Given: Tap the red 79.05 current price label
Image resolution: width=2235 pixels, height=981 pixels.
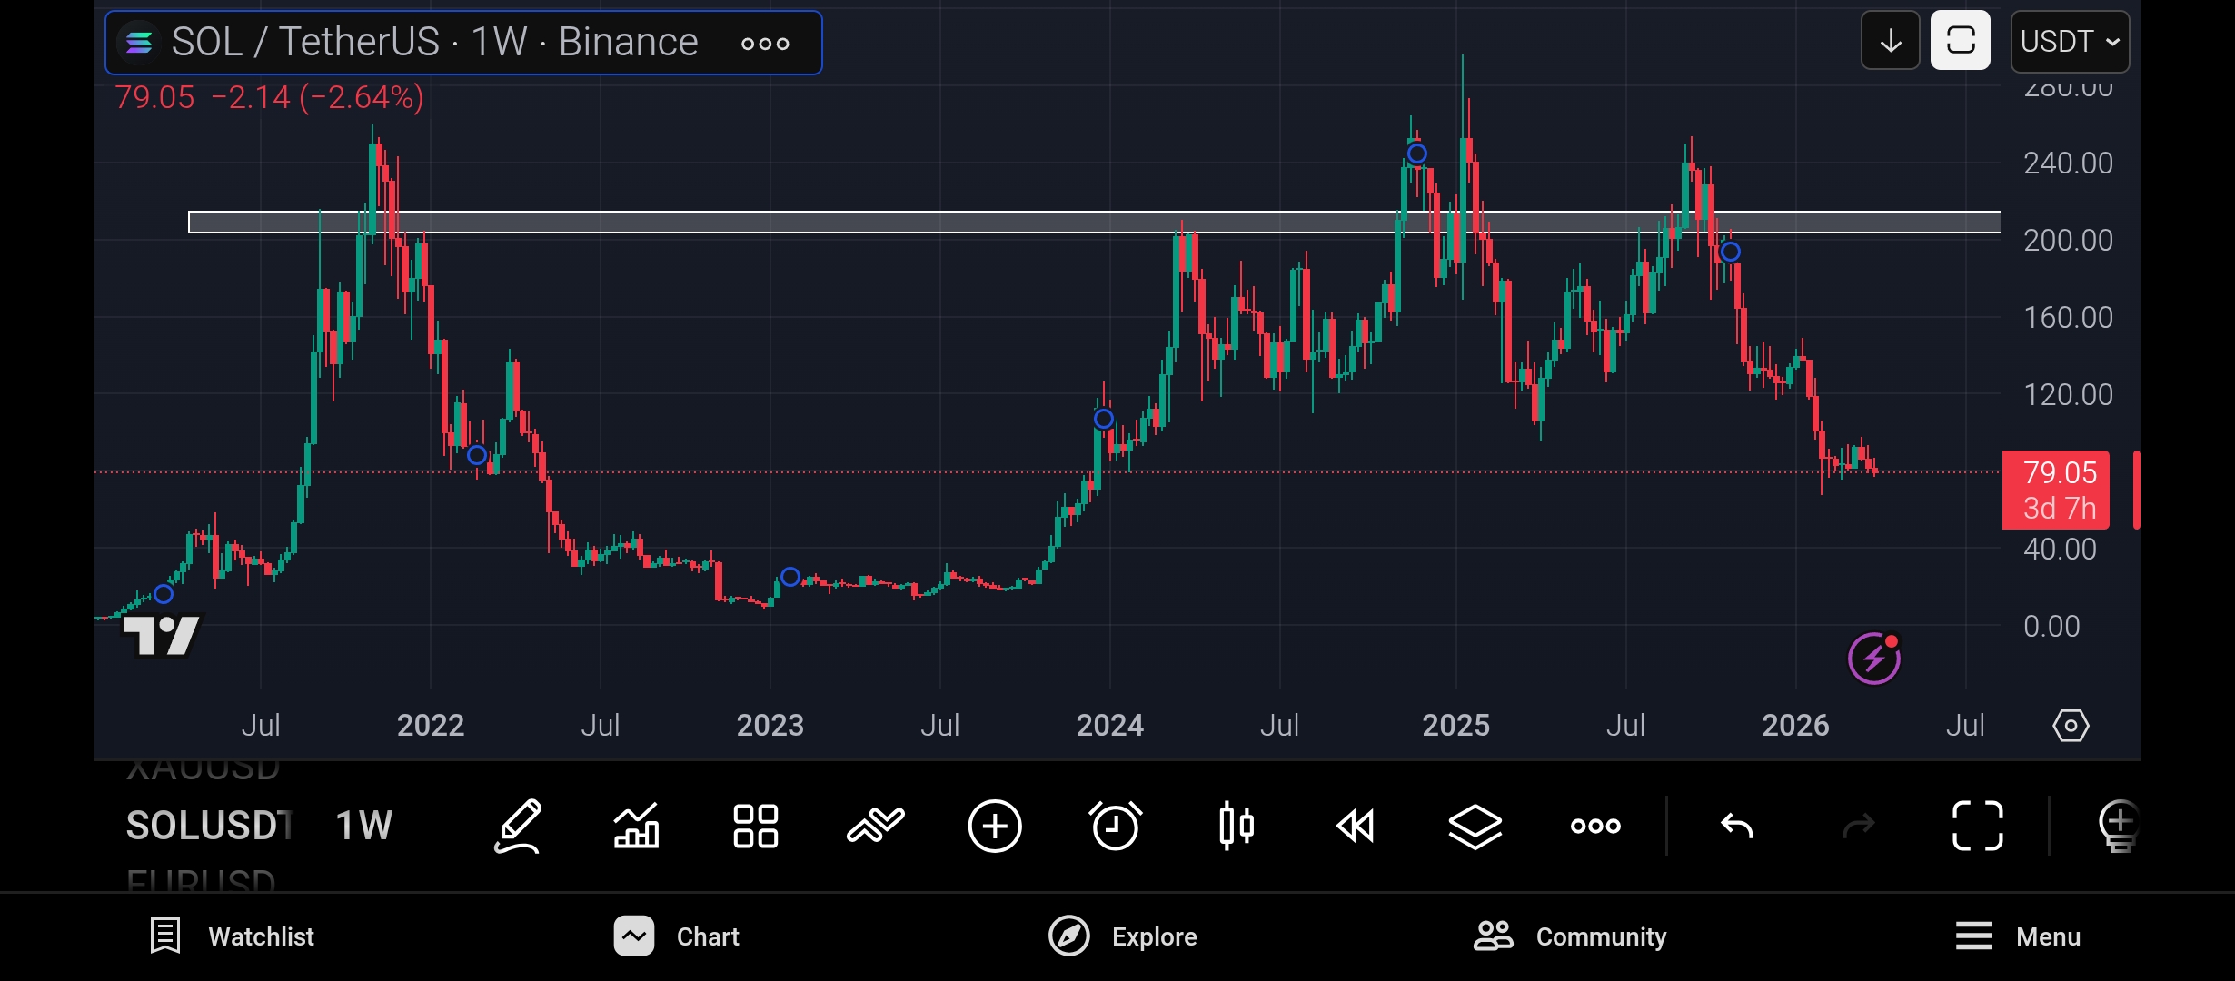Looking at the screenshot, I should click(x=2056, y=490).
